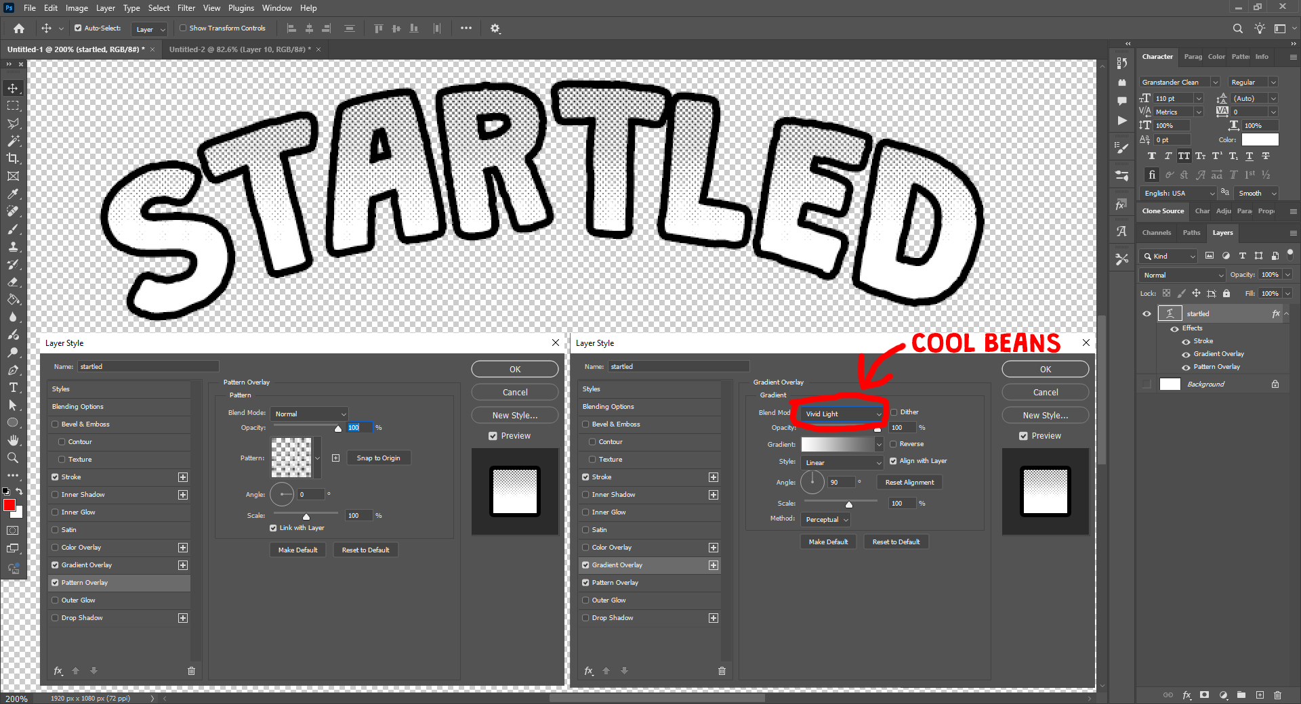Open the Auto-Select Layer dropdown
The image size is (1301, 704).
(x=150, y=29)
